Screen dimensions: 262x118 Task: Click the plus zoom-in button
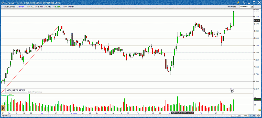point(257,116)
